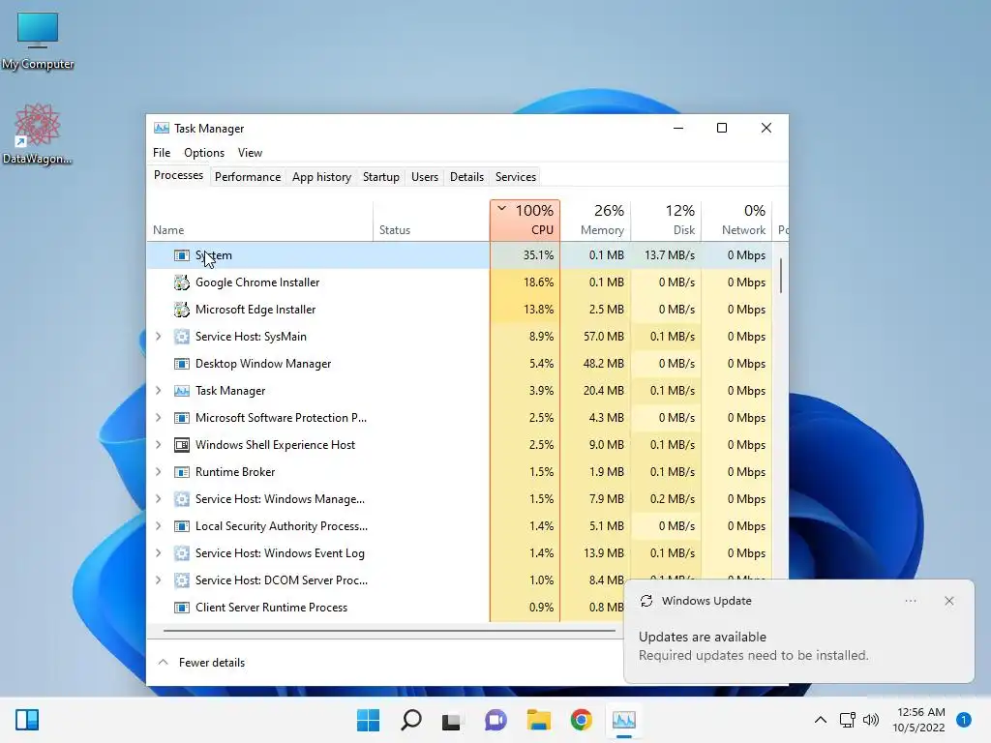This screenshot has width=991, height=743.
Task: Click the Desktop Window Manager icon
Action: (181, 364)
